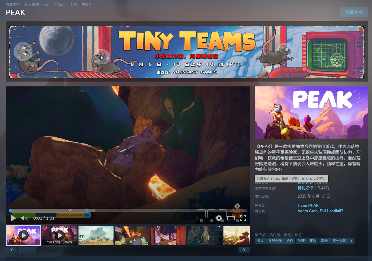Select the 冒险 tag
The image size is (372, 261).
pos(313,241)
